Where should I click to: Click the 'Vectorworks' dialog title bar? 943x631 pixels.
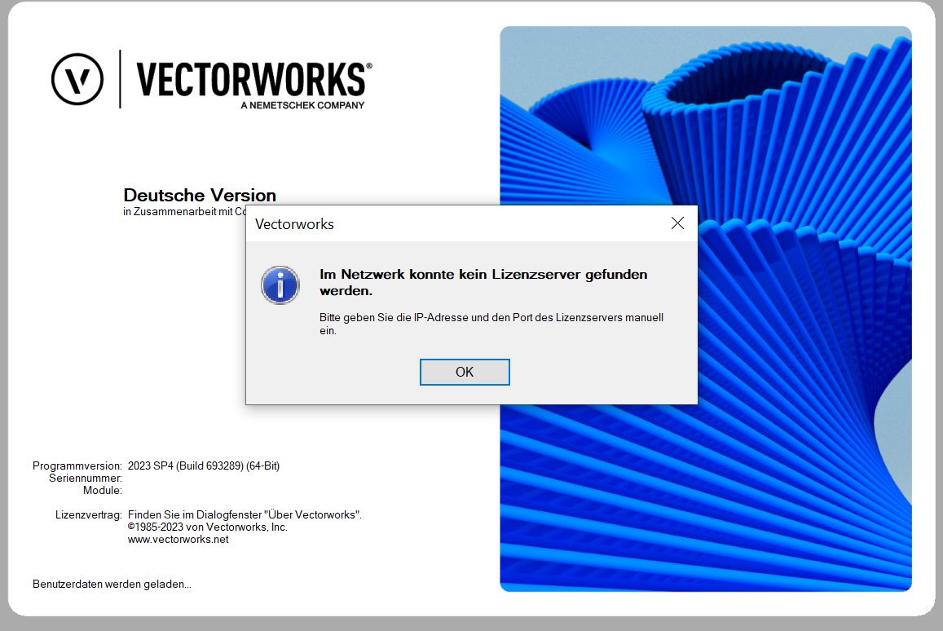coord(457,223)
